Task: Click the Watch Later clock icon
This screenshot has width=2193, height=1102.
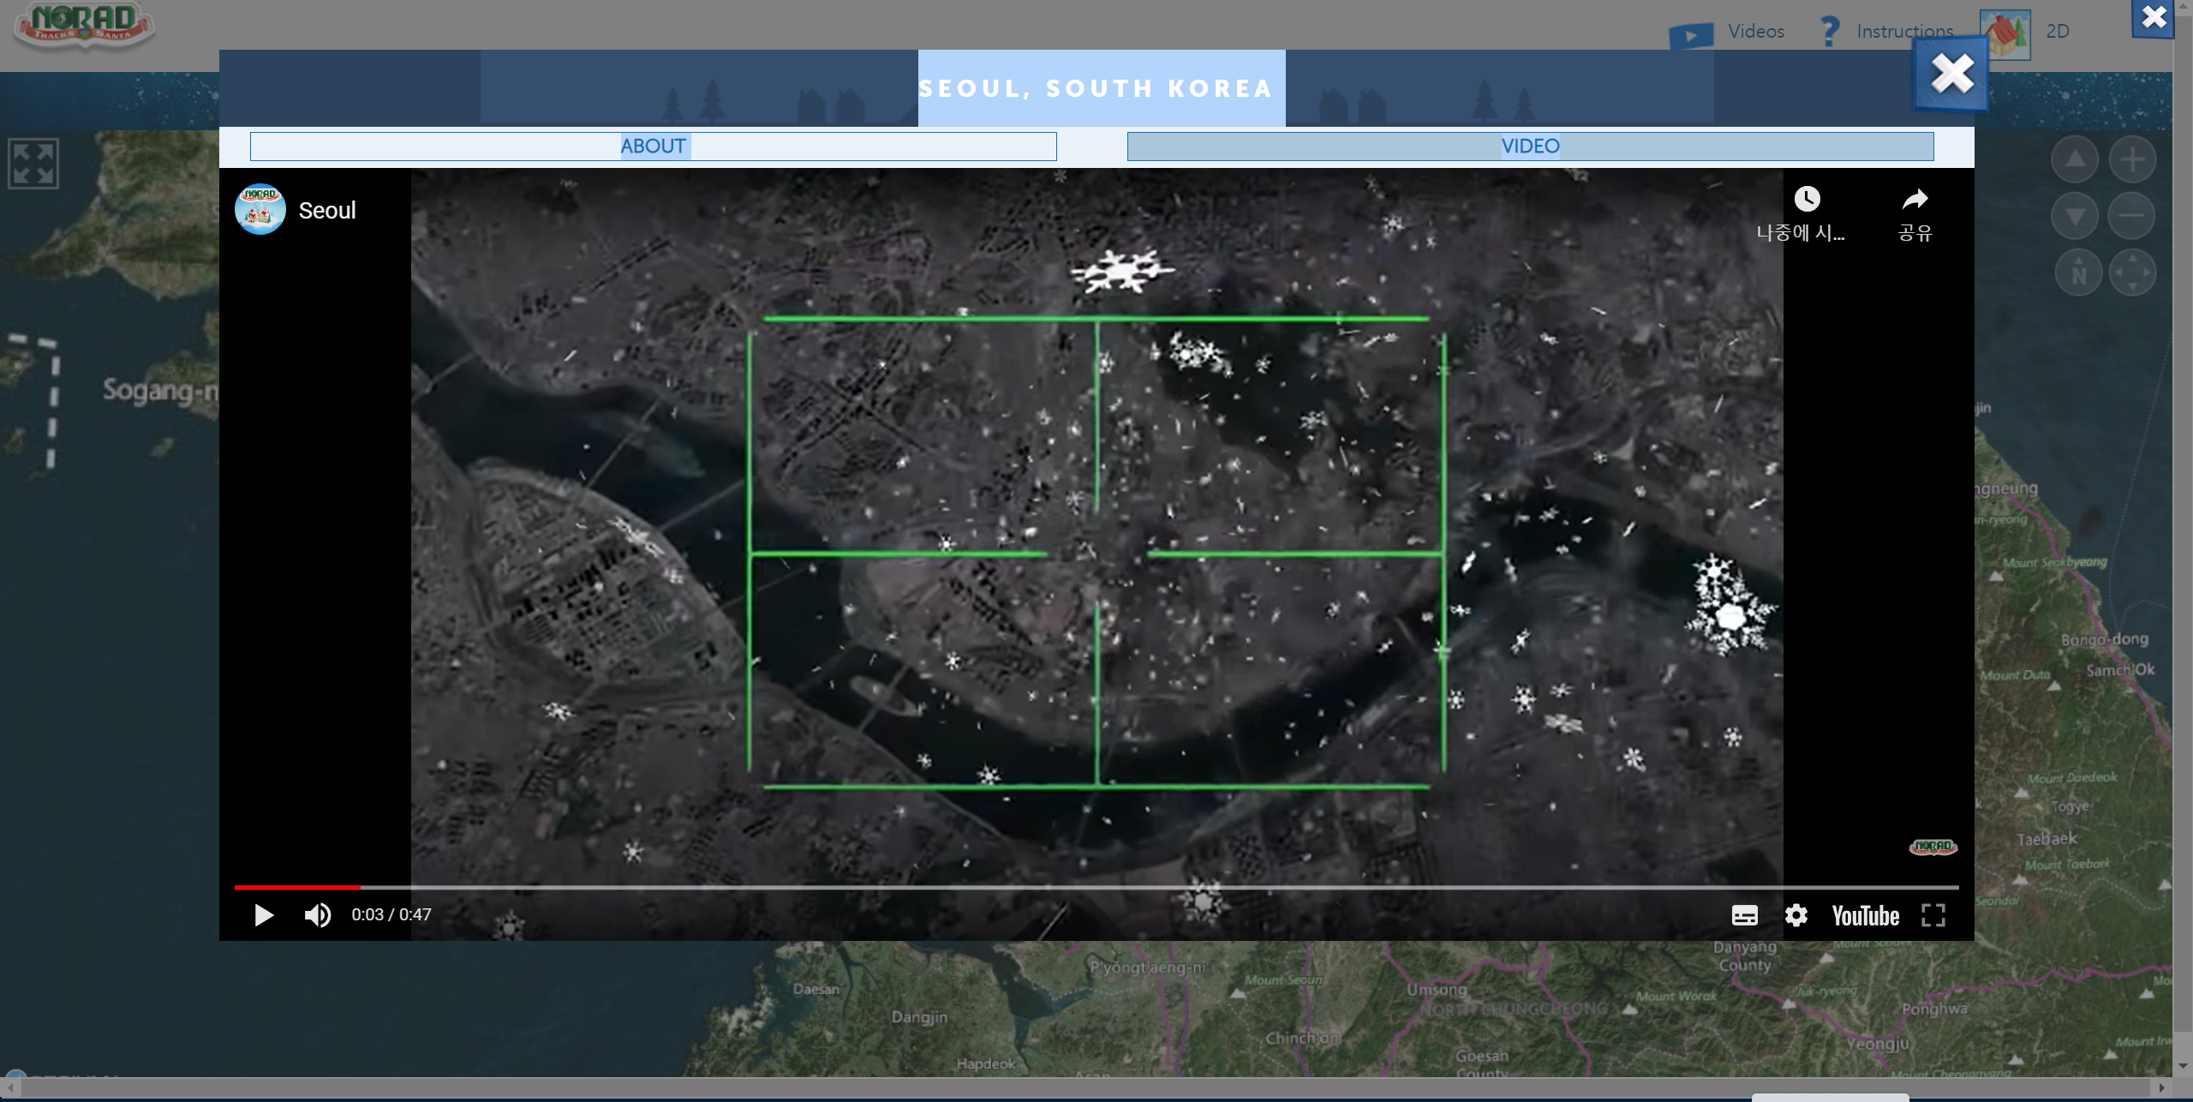Action: coord(1807,200)
